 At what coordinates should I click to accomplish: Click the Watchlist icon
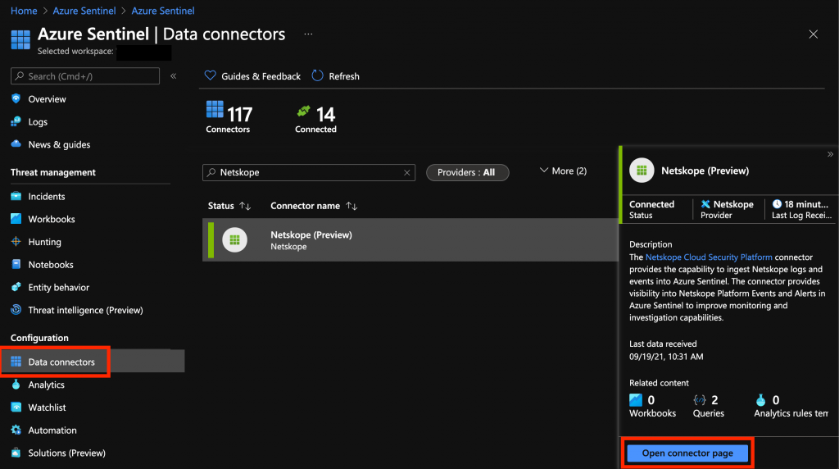click(x=16, y=407)
